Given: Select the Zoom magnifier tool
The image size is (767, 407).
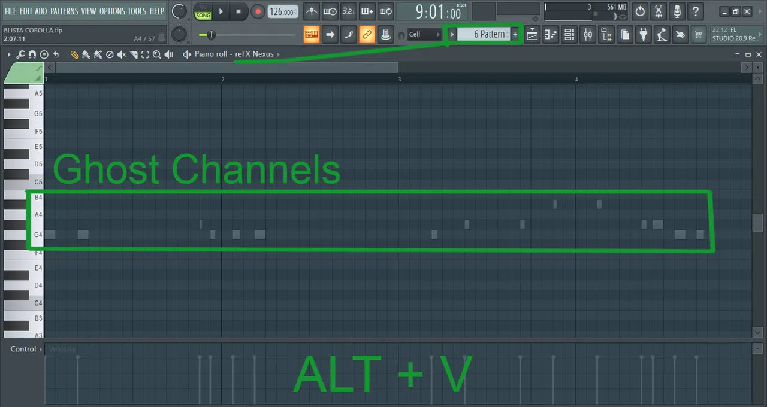Looking at the screenshot, I should click(x=157, y=54).
